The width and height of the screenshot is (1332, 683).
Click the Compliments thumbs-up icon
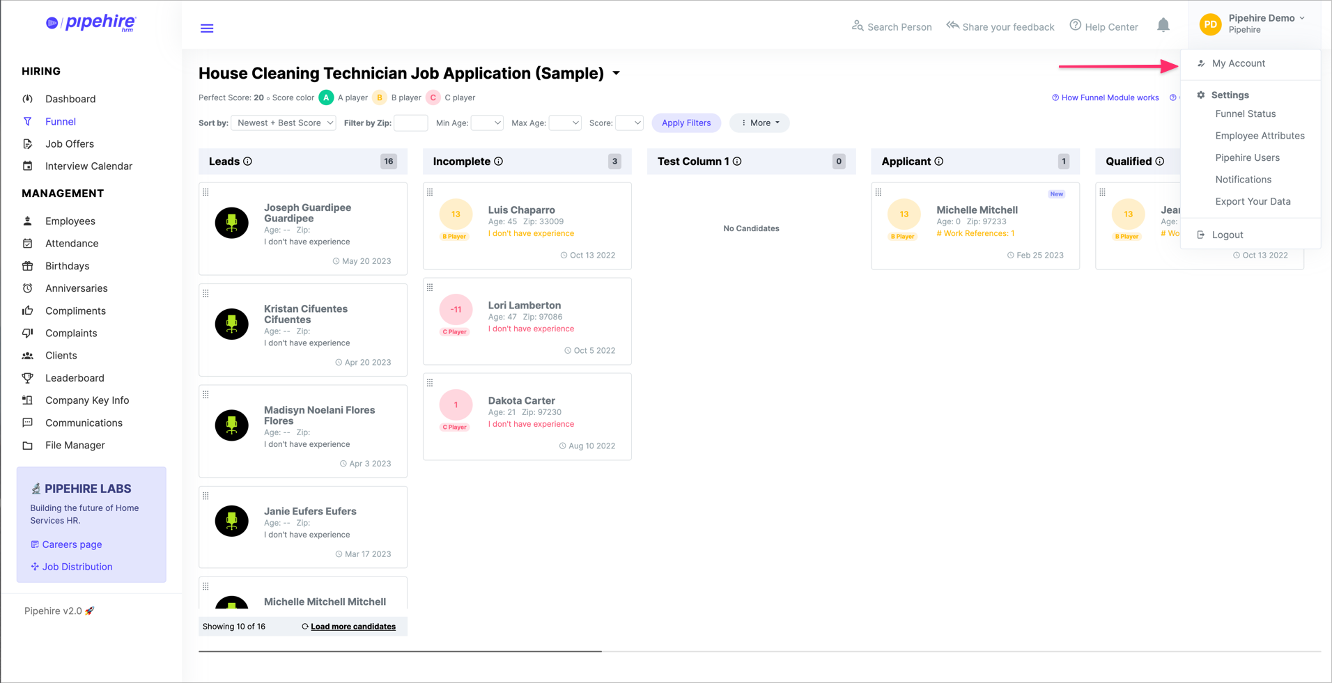(28, 311)
